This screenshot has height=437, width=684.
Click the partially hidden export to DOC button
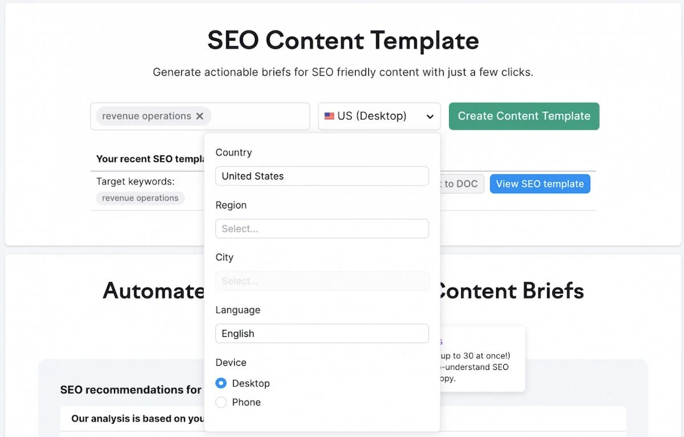pyautogui.click(x=462, y=184)
